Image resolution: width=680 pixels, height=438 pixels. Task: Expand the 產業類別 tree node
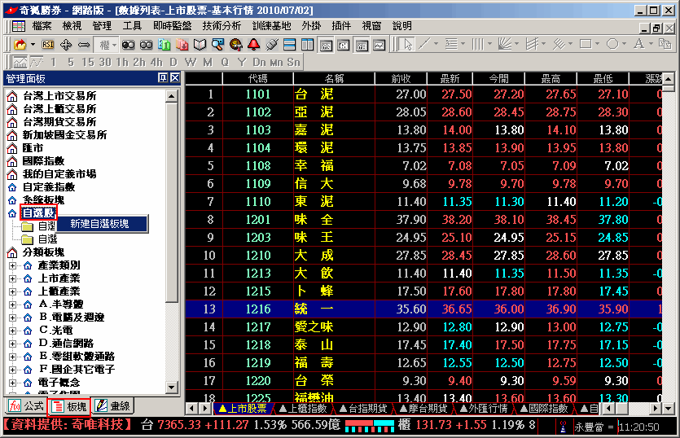point(13,265)
